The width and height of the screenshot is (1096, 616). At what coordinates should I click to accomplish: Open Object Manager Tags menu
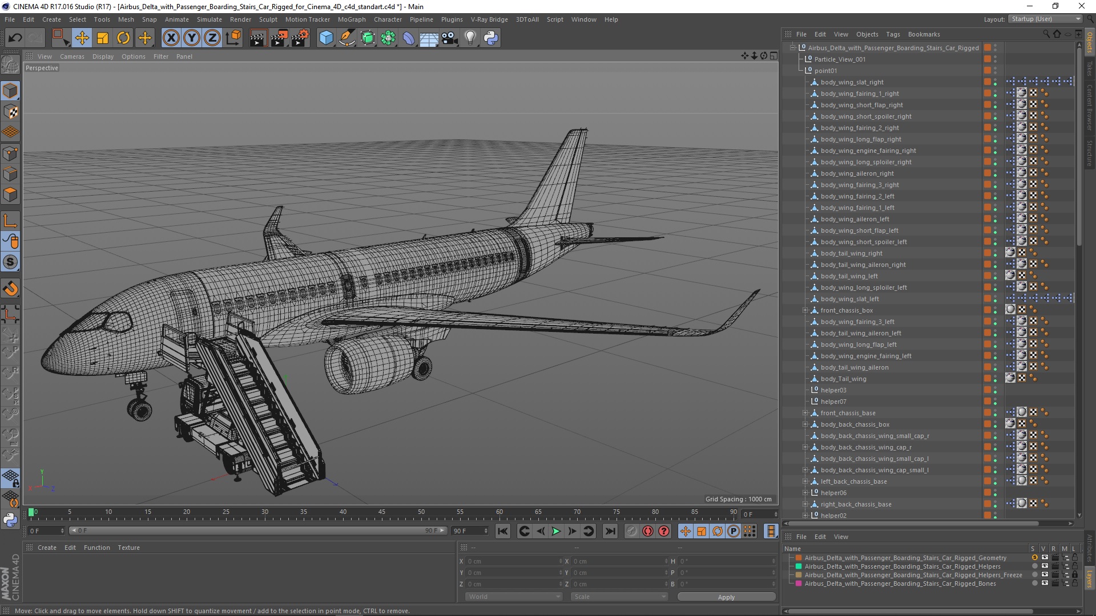[893, 34]
